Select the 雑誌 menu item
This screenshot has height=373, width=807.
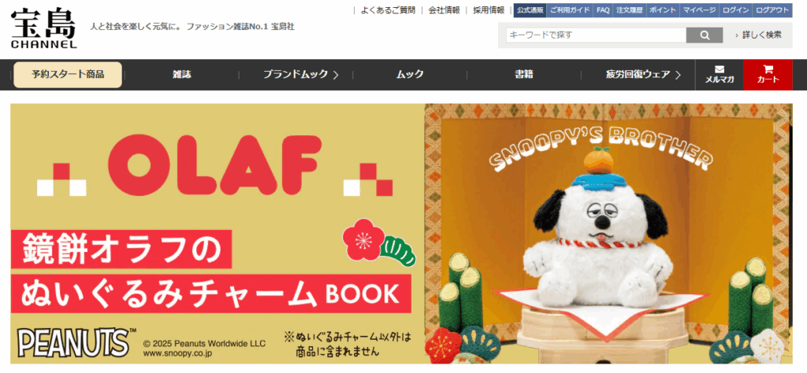(x=182, y=75)
